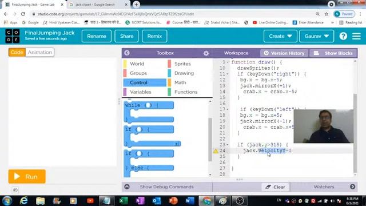Click the Paused profile button in Chrome

[x=344, y=14]
